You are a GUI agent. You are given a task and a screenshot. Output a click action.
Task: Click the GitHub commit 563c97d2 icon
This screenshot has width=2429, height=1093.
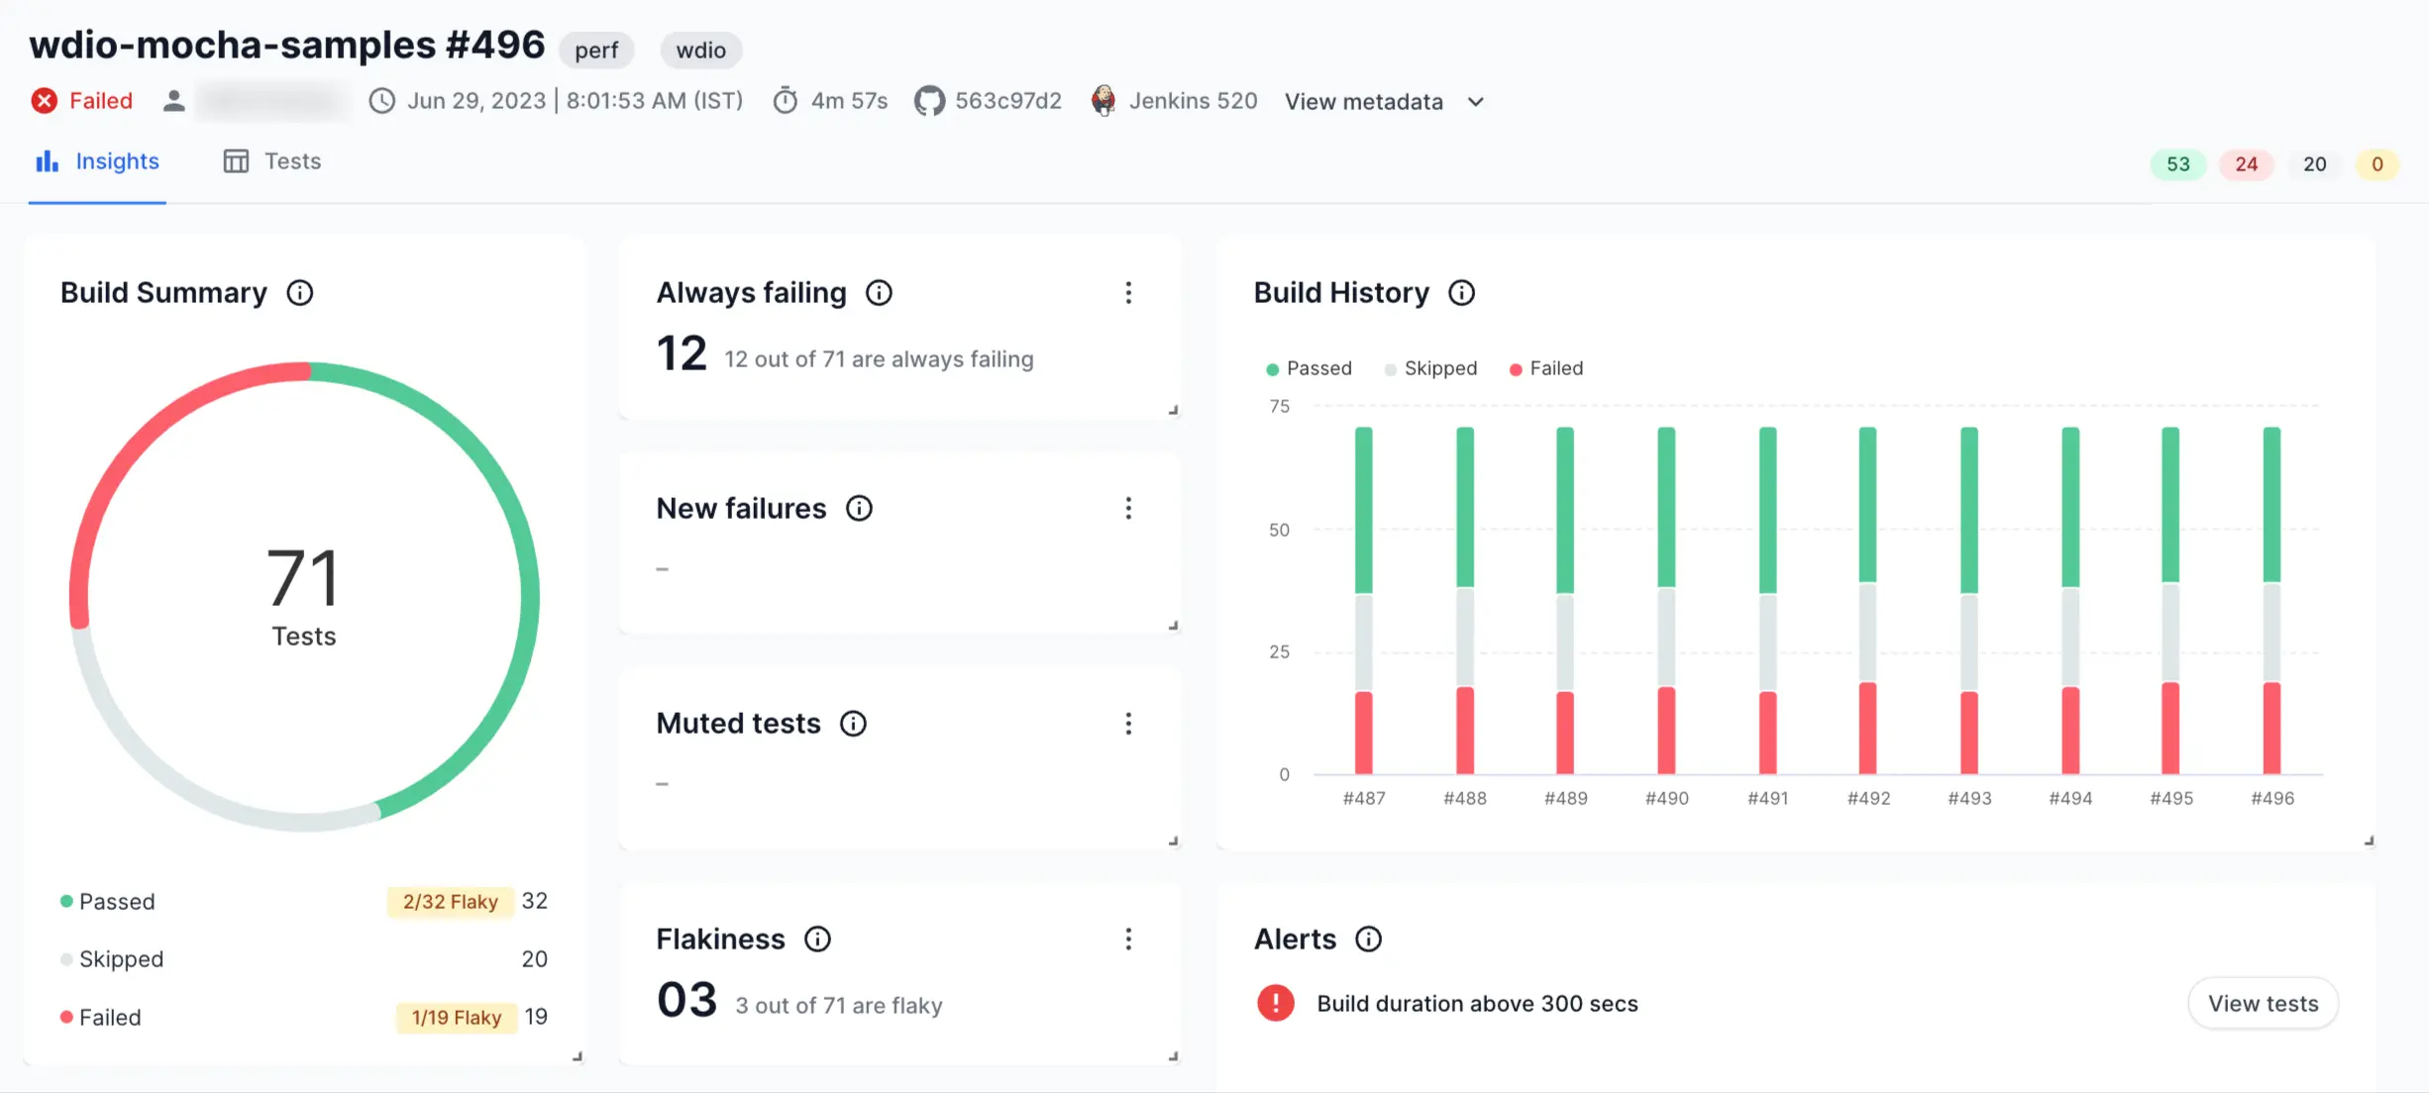pos(928,101)
